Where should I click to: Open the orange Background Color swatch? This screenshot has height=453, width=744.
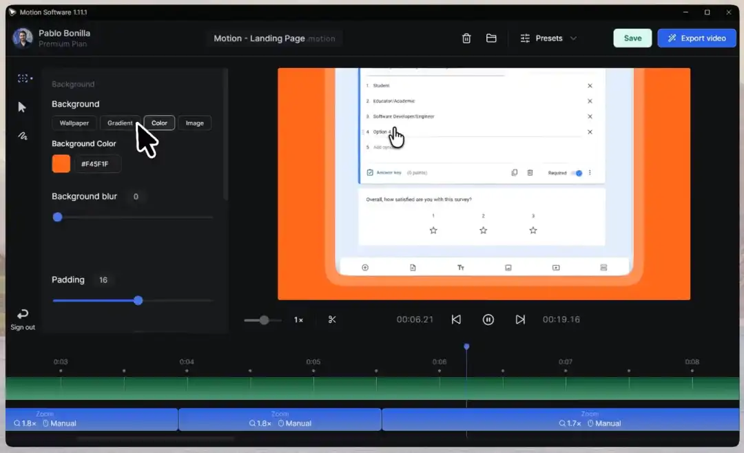click(x=61, y=164)
